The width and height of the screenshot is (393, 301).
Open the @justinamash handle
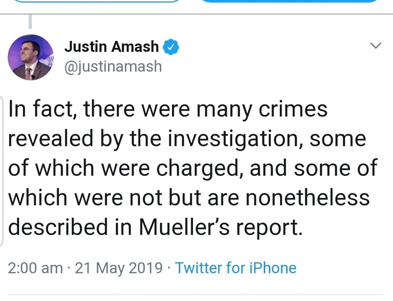coord(113,66)
